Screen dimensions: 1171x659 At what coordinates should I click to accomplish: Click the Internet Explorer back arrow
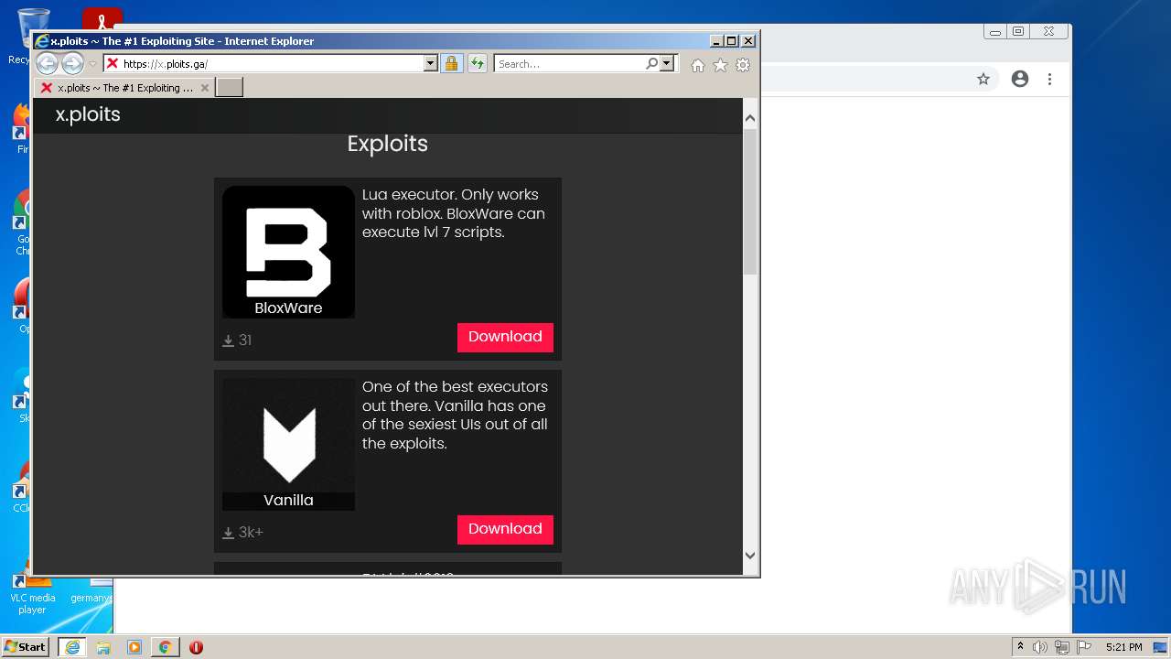click(x=47, y=63)
